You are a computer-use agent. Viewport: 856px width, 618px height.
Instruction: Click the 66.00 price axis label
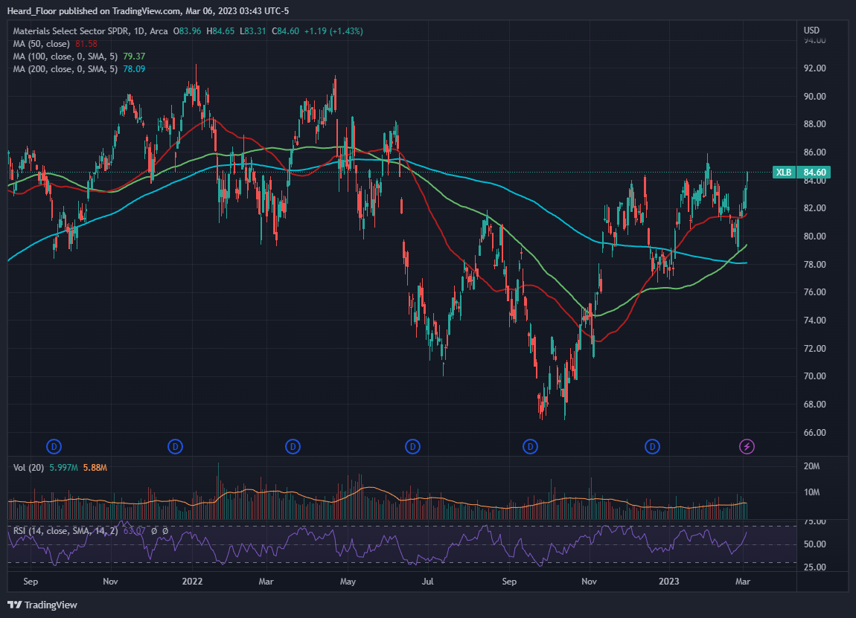coord(814,433)
